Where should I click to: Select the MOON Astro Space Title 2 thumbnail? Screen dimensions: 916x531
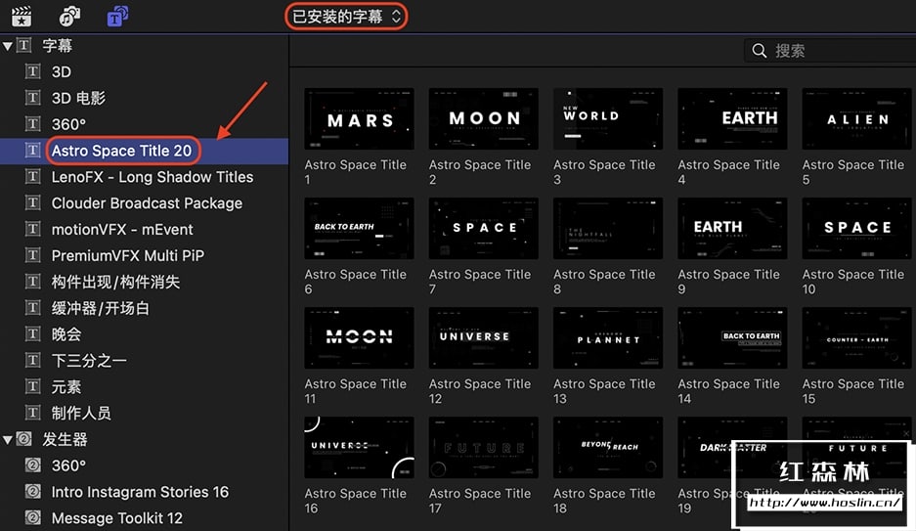484,119
